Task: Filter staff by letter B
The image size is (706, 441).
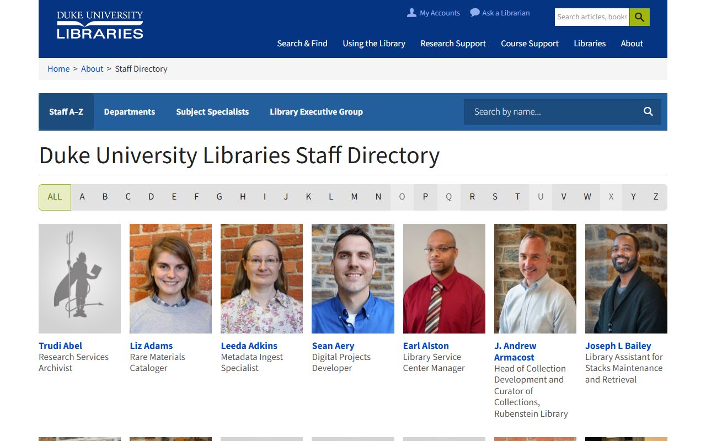Action: pos(105,197)
